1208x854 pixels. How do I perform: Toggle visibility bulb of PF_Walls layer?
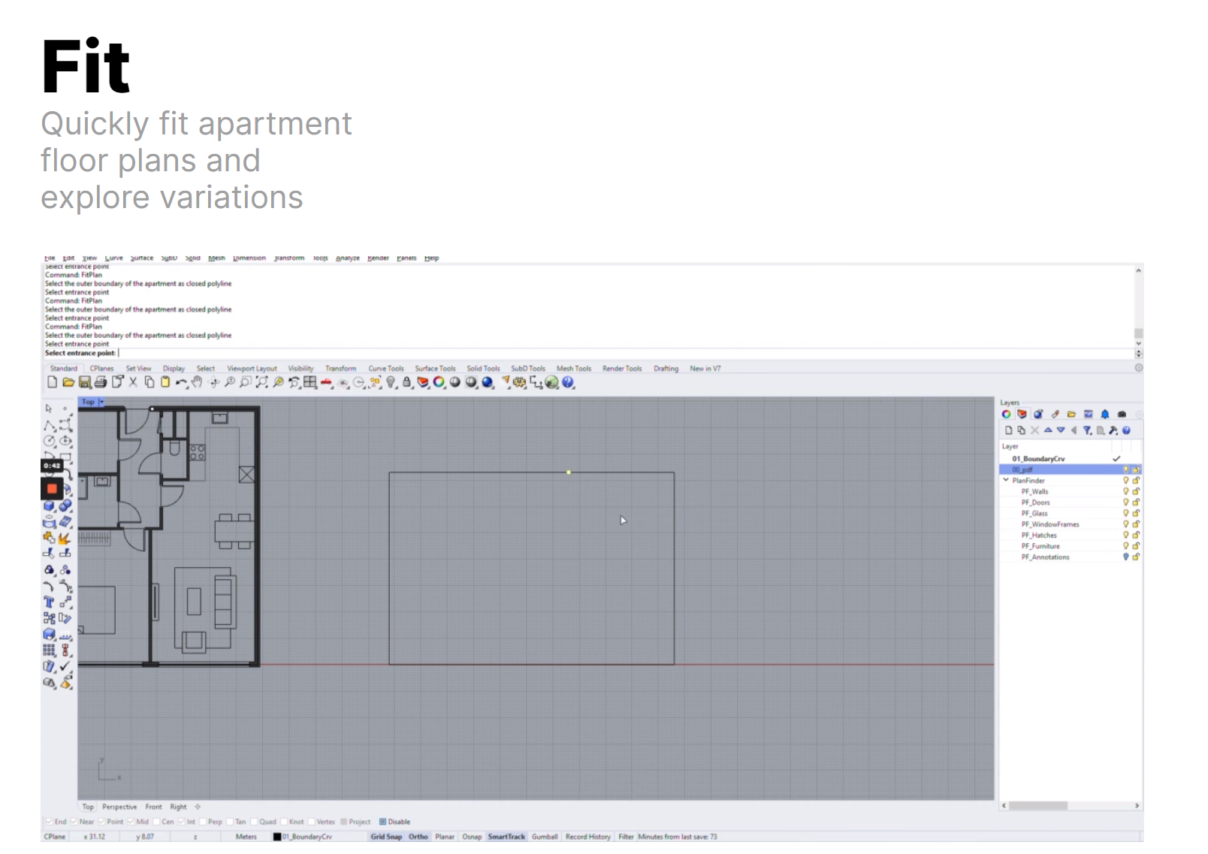point(1125,491)
